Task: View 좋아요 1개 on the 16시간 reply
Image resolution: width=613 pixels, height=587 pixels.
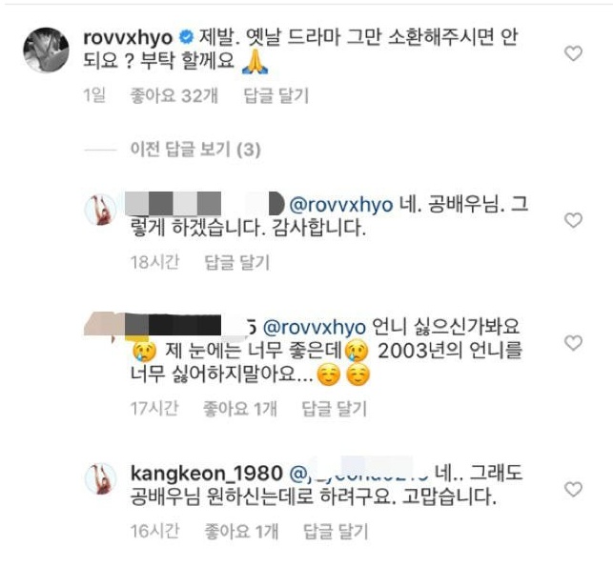Action: [241, 532]
